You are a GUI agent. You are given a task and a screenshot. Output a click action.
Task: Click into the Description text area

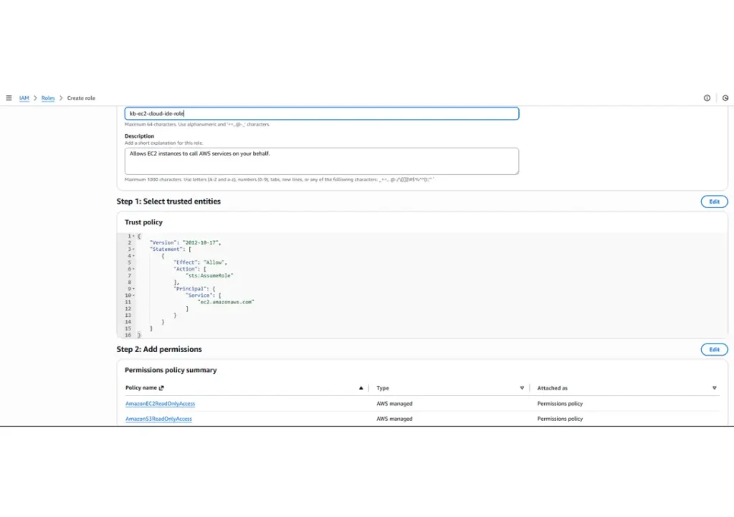pyautogui.click(x=321, y=161)
